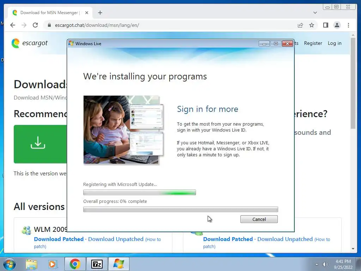Show hidden system tray icons arrow
The width and height of the screenshot is (361, 271).
(x=317, y=264)
